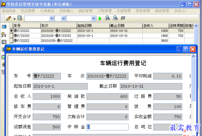Maximize the 车辆运行费用登记 dialog window
Screen dimensions: 202x136
(x=186, y=49)
